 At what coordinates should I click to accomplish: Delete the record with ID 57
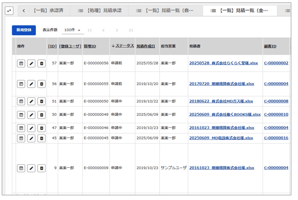(42, 63)
